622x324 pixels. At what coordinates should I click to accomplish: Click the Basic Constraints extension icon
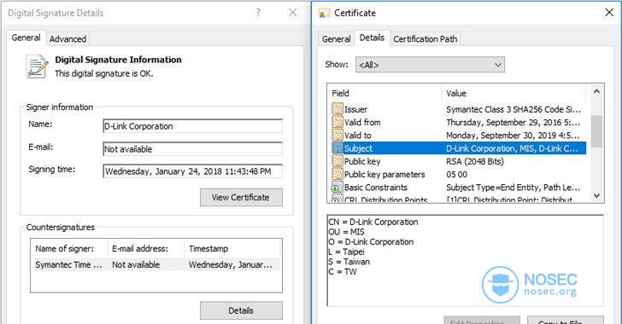click(x=337, y=188)
